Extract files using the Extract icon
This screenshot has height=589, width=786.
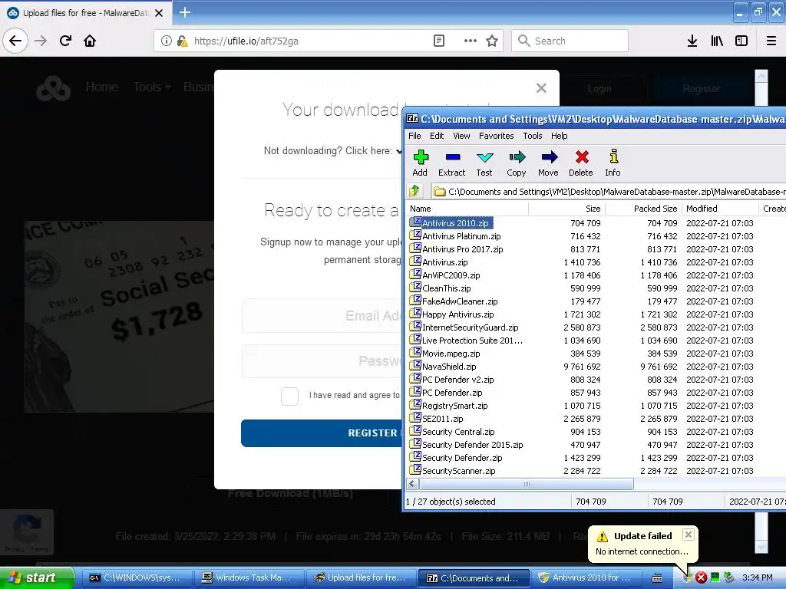coord(451,163)
